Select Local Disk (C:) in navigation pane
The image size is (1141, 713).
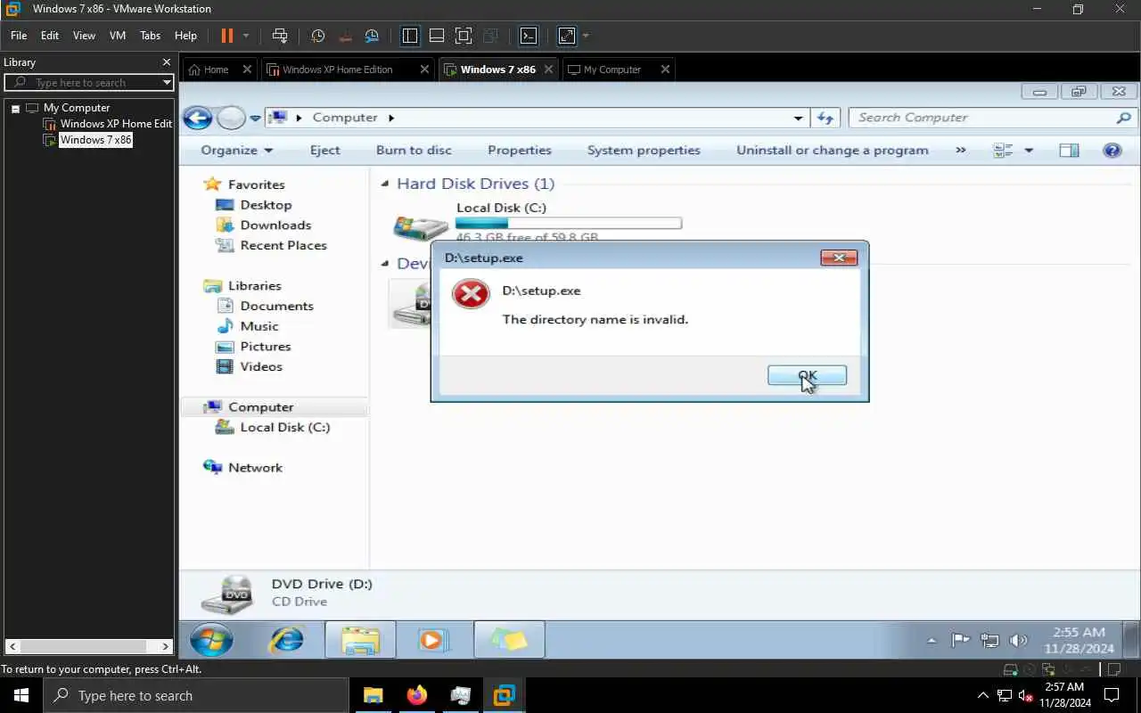(x=284, y=428)
